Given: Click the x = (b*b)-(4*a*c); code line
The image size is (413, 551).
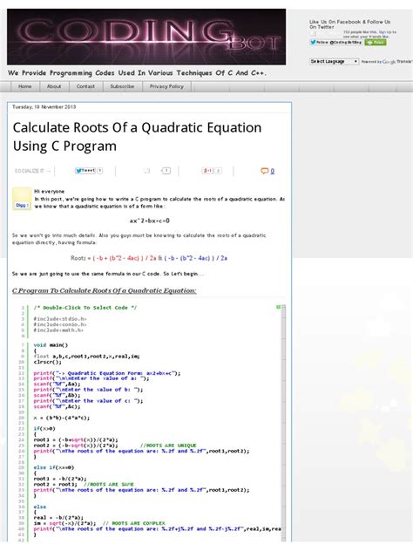Looking at the screenshot, I should (62, 418).
